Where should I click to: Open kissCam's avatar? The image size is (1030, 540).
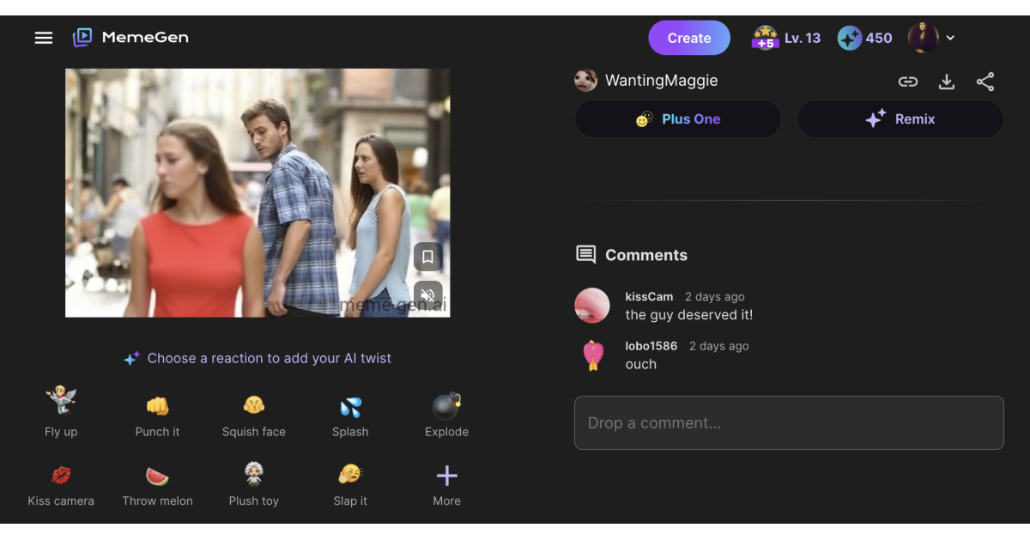coord(592,306)
